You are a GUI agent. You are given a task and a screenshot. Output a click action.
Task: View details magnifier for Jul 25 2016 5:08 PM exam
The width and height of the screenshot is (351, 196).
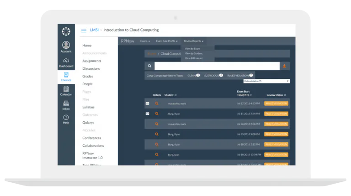[x=157, y=134]
